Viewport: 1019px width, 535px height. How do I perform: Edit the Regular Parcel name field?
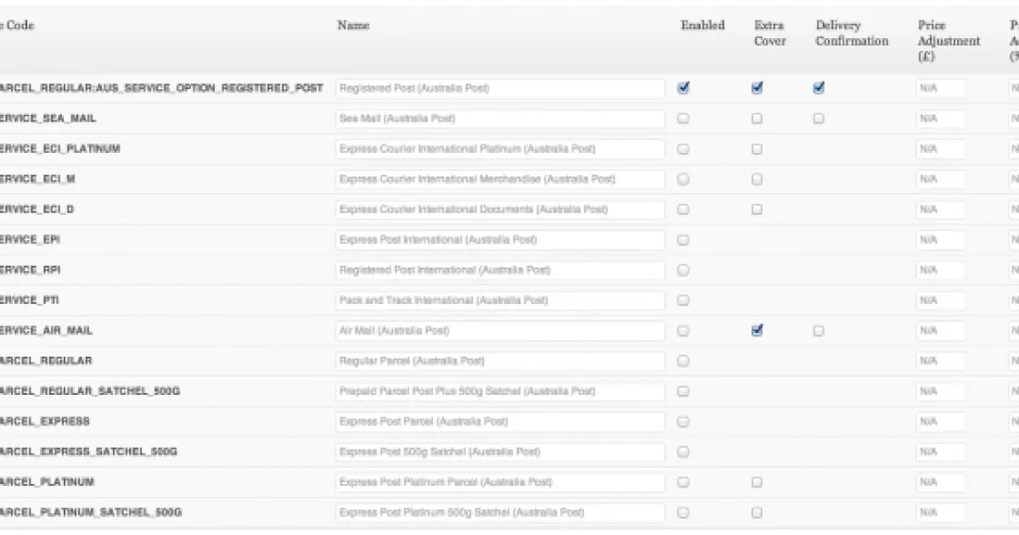click(x=500, y=361)
